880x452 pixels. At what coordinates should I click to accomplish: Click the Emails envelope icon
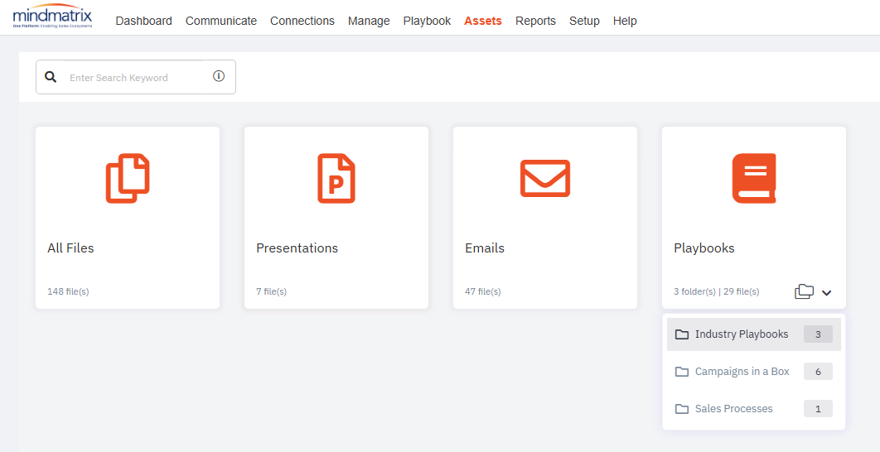click(x=544, y=178)
